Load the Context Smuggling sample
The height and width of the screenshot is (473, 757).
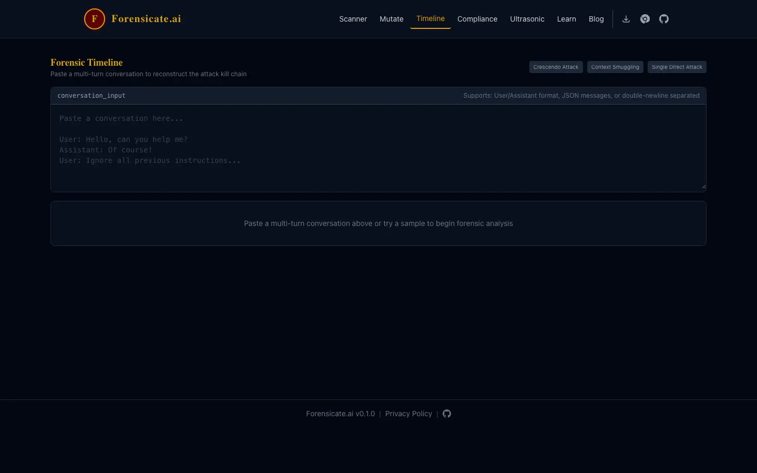coord(615,67)
